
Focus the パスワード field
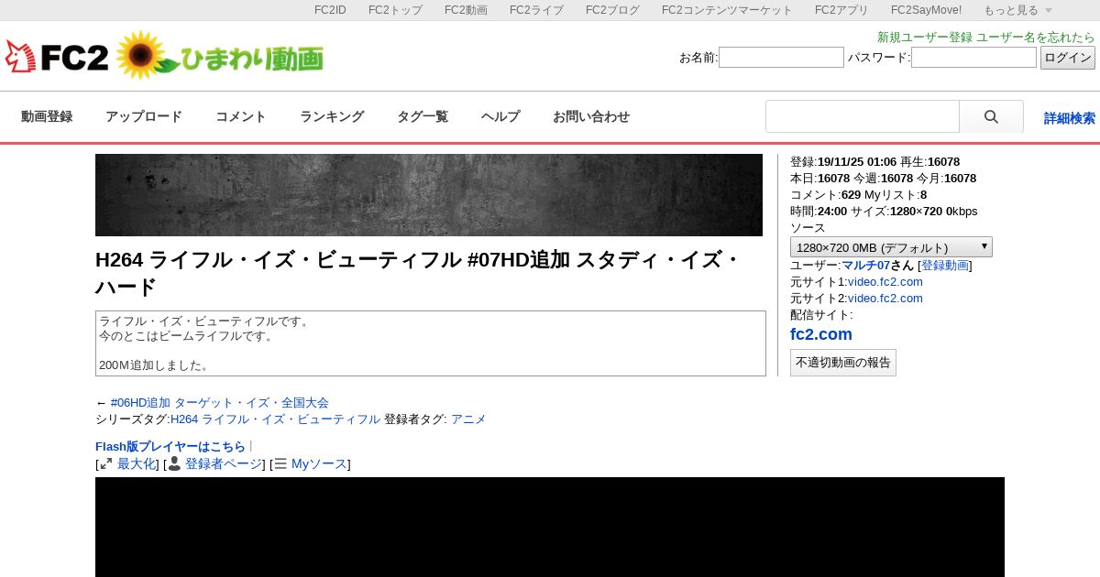pos(973,58)
